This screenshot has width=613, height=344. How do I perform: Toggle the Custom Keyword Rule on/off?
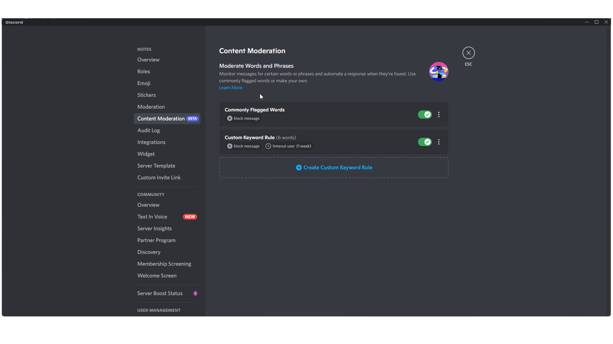[425, 141]
